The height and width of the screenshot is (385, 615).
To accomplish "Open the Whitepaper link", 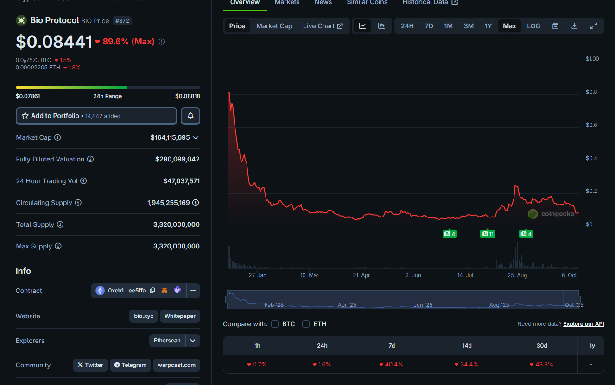I will tap(180, 316).
